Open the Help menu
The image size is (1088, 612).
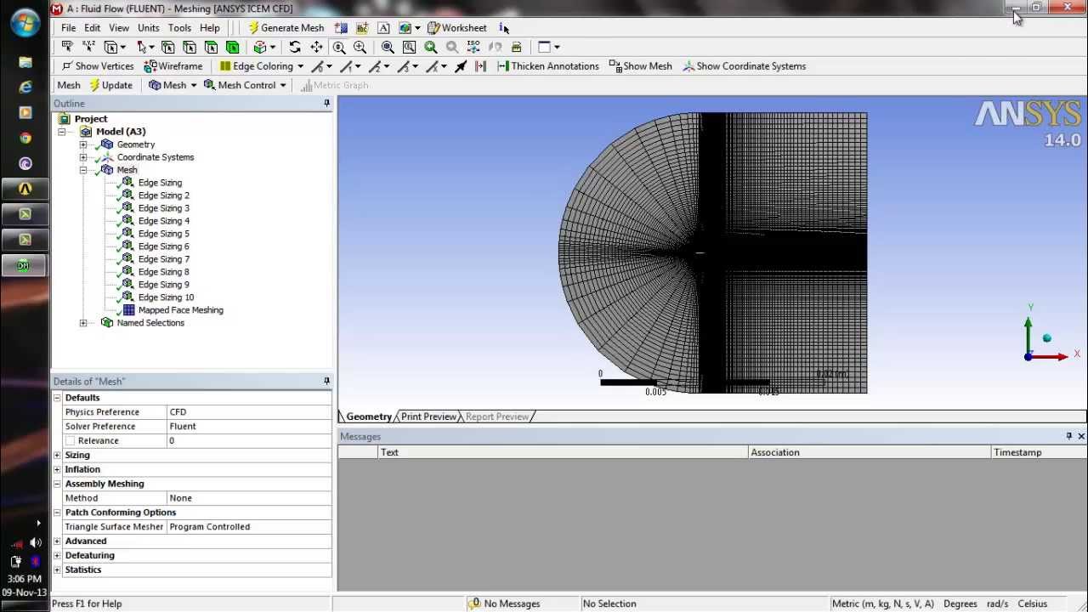tap(210, 28)
